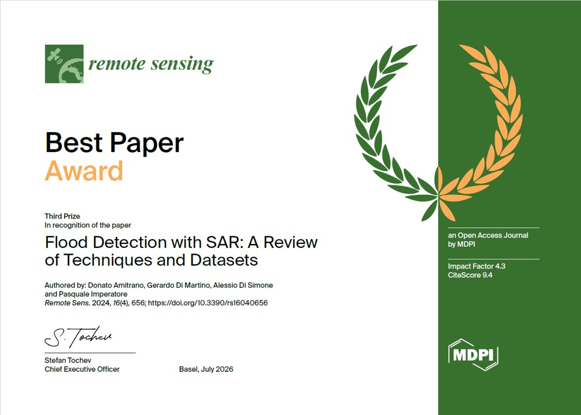Click the "by MDPI" text in green panel
The image size is (581, 415).
tap(461, 244)
